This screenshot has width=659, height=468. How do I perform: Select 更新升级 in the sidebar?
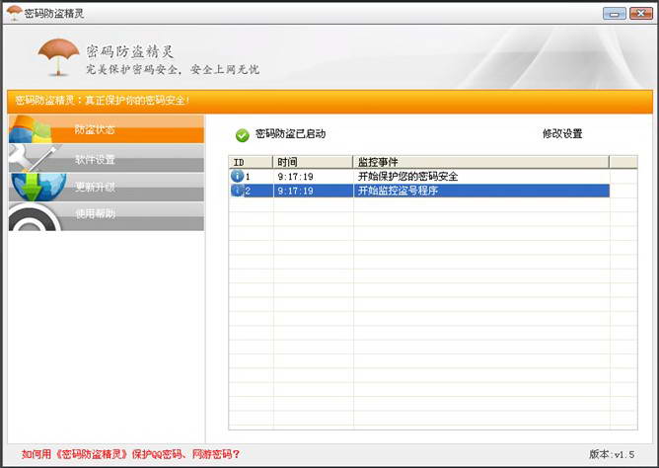coord(96,187)
